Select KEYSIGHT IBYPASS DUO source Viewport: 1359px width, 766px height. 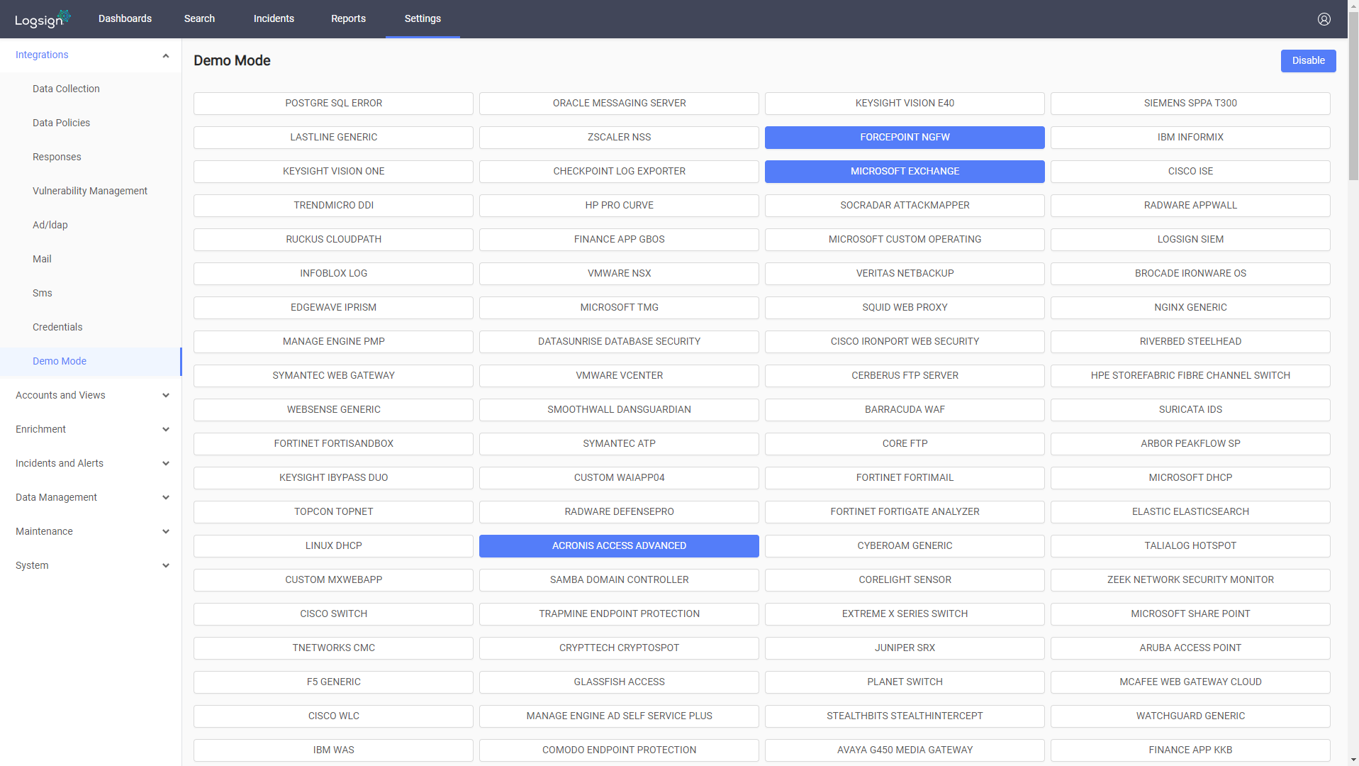333,478
